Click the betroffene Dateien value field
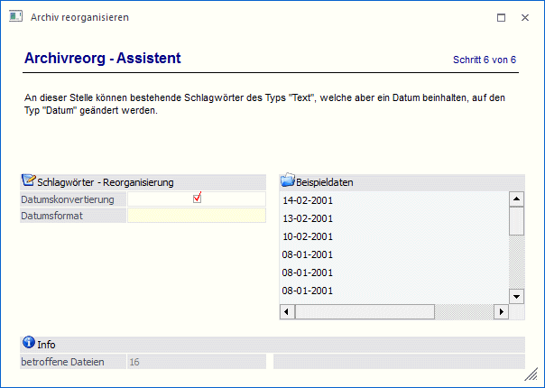 [196, 362]
